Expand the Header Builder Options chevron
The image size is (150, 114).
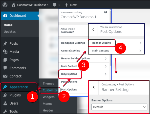[x=106, y=59]
